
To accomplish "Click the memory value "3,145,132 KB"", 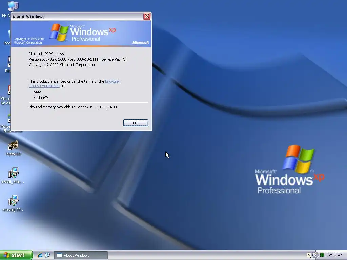I will coord(107,107).
